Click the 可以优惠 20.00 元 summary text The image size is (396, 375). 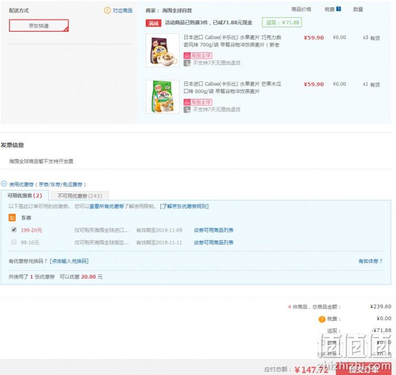[x=81, y=277]
